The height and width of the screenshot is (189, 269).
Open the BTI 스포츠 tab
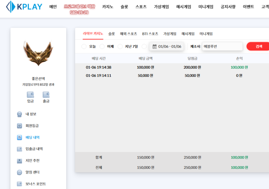click(150, 34)
